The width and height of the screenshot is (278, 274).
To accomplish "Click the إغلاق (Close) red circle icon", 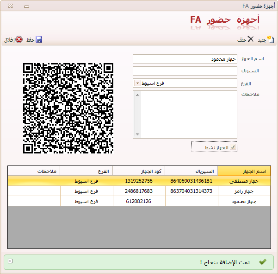I will [x=19, y=39].
